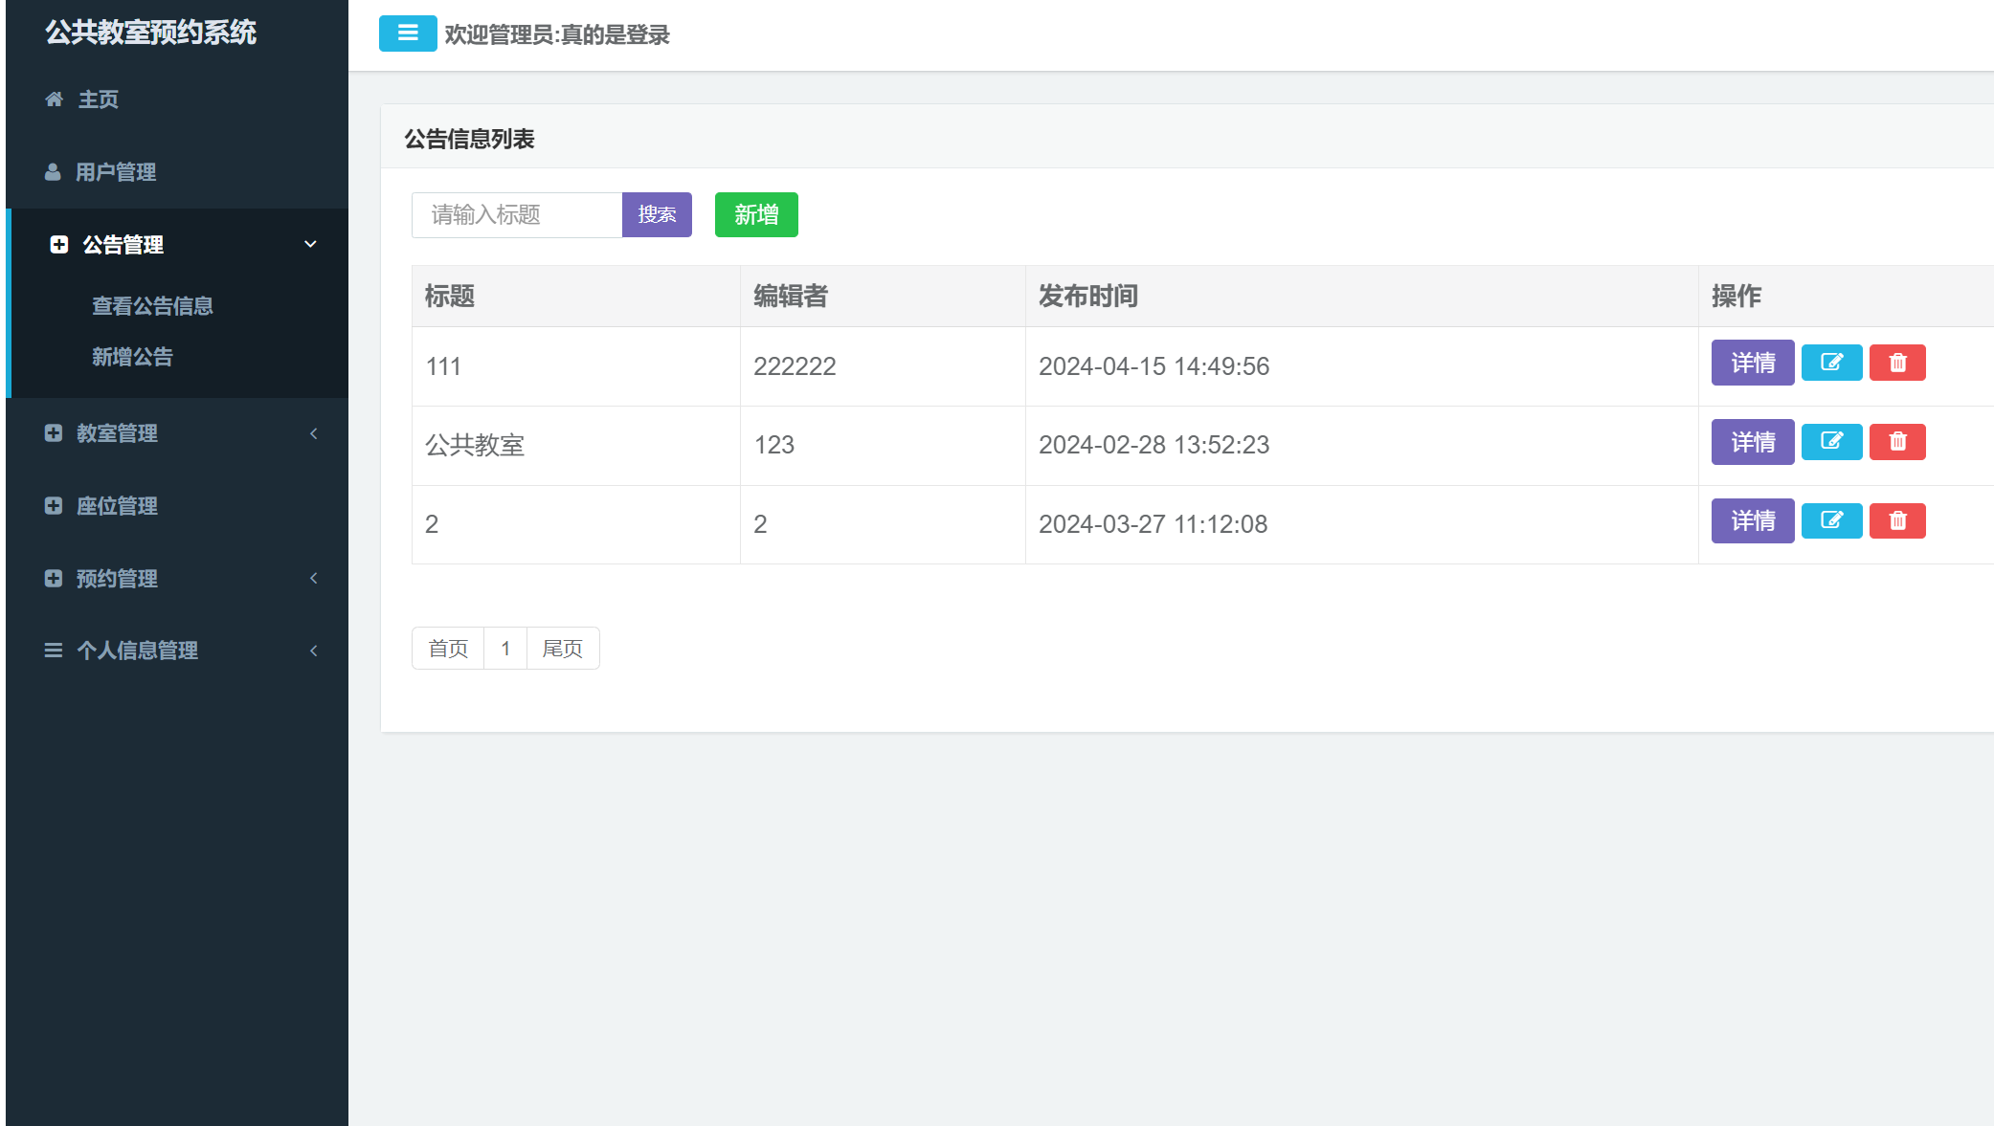Open 新增公告 submenu item
Viewport: 1994px width, 1126px height.
point(132,357)
